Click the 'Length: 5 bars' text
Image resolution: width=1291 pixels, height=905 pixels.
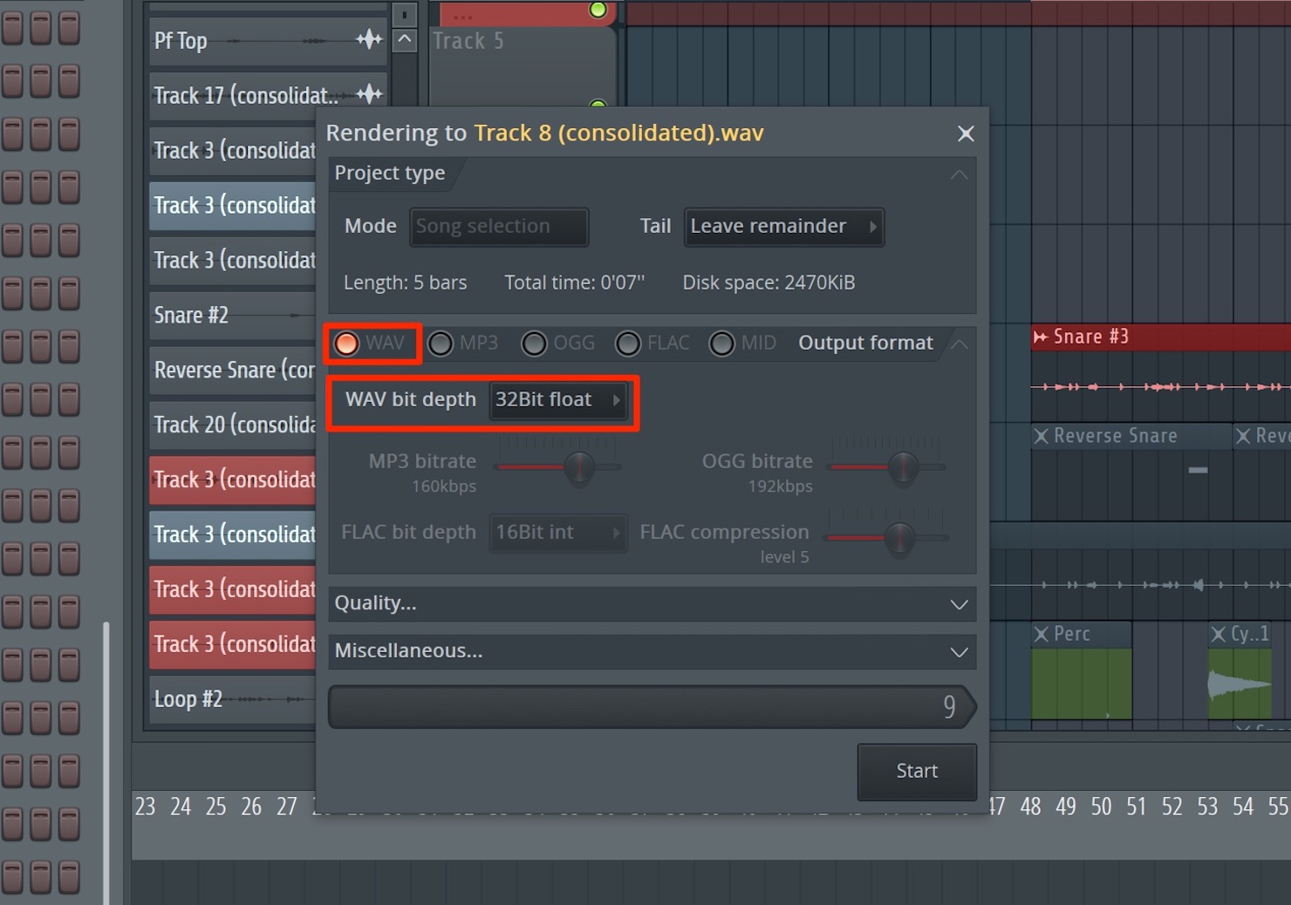coord(405,282)
